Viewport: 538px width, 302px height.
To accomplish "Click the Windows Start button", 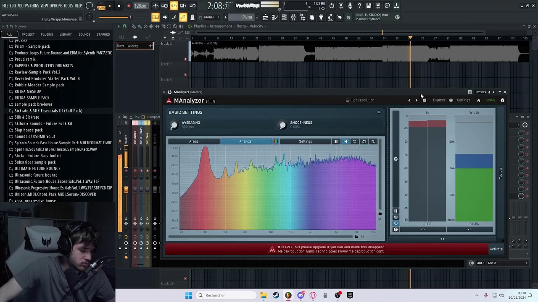I will tap(188, 295).
